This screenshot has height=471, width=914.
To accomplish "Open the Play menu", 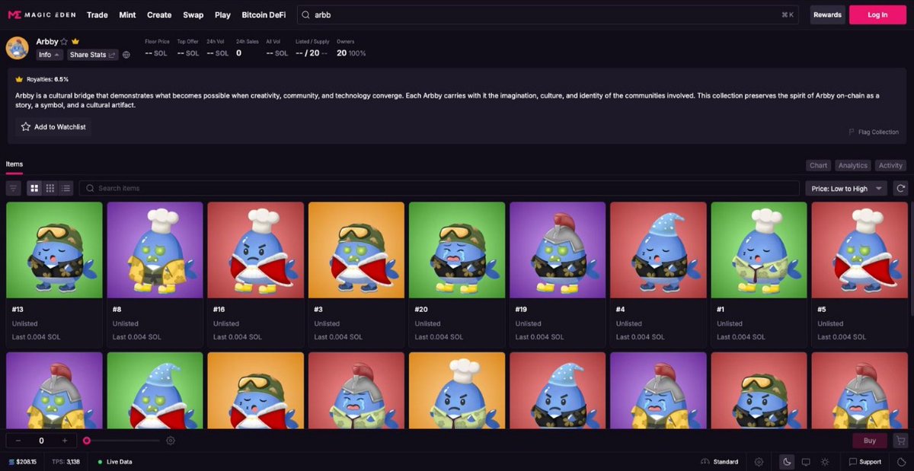I will [222, 14].
